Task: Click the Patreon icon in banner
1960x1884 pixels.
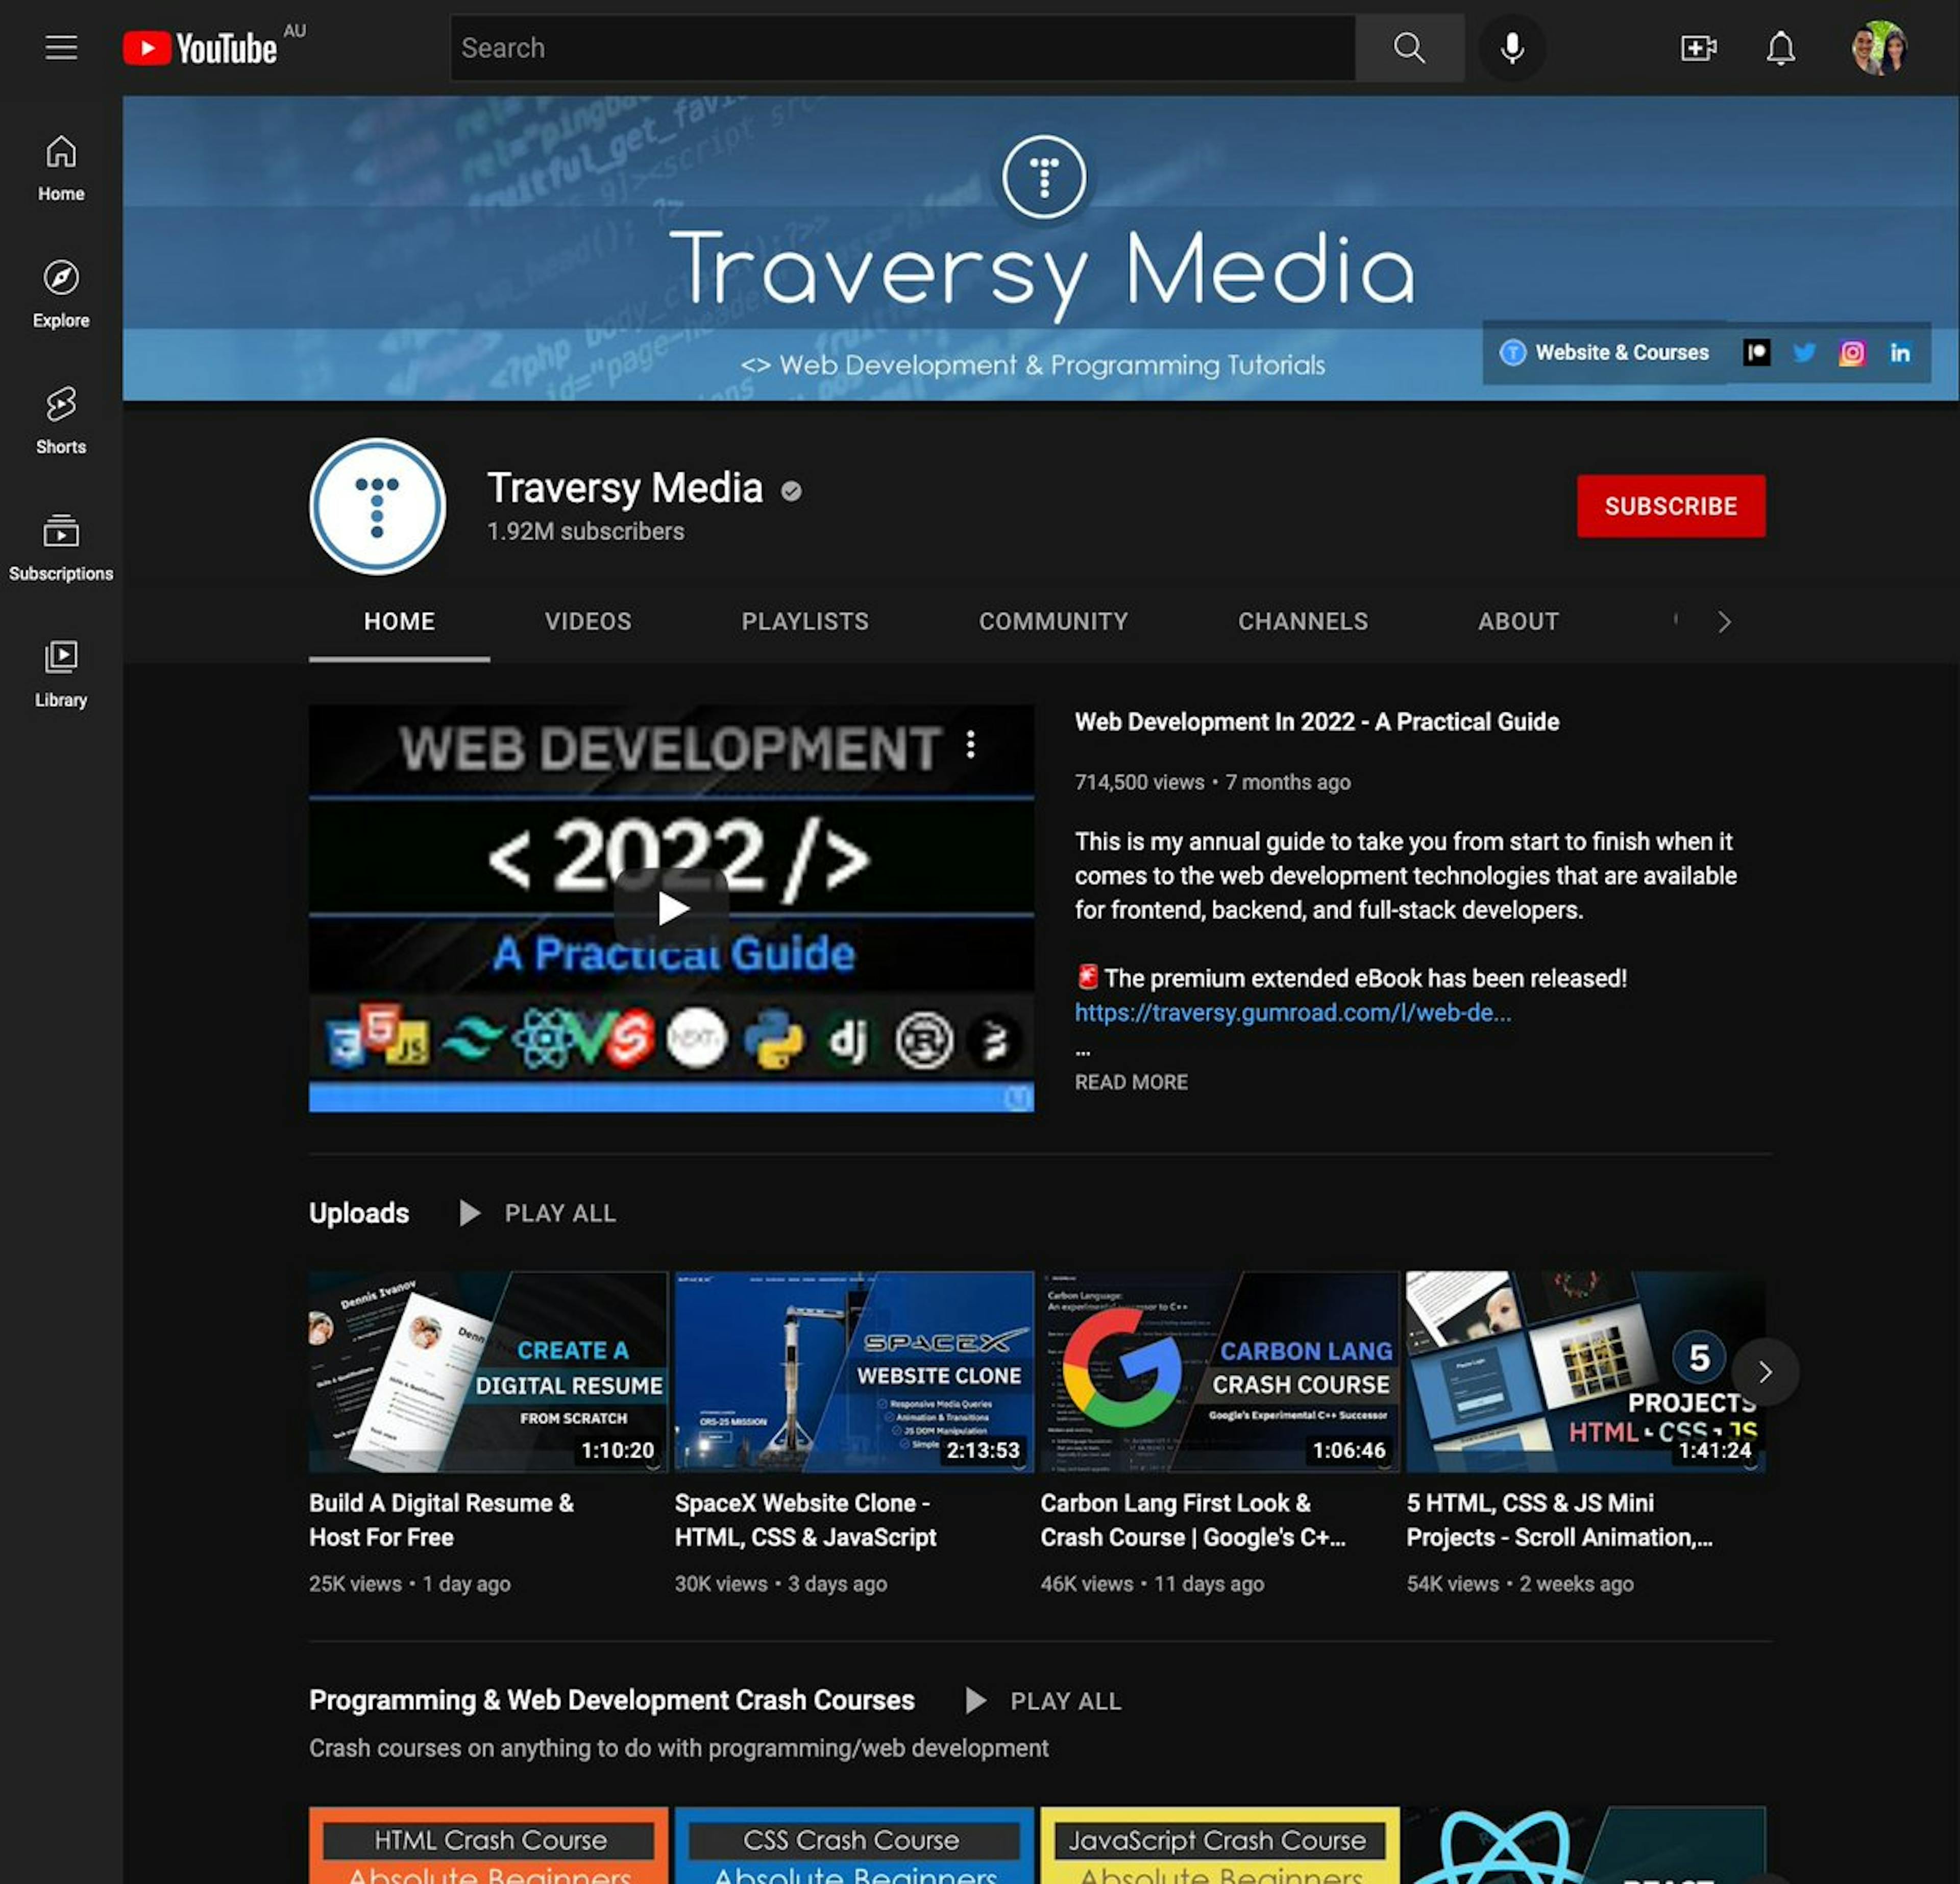Action: (1756, 352)
